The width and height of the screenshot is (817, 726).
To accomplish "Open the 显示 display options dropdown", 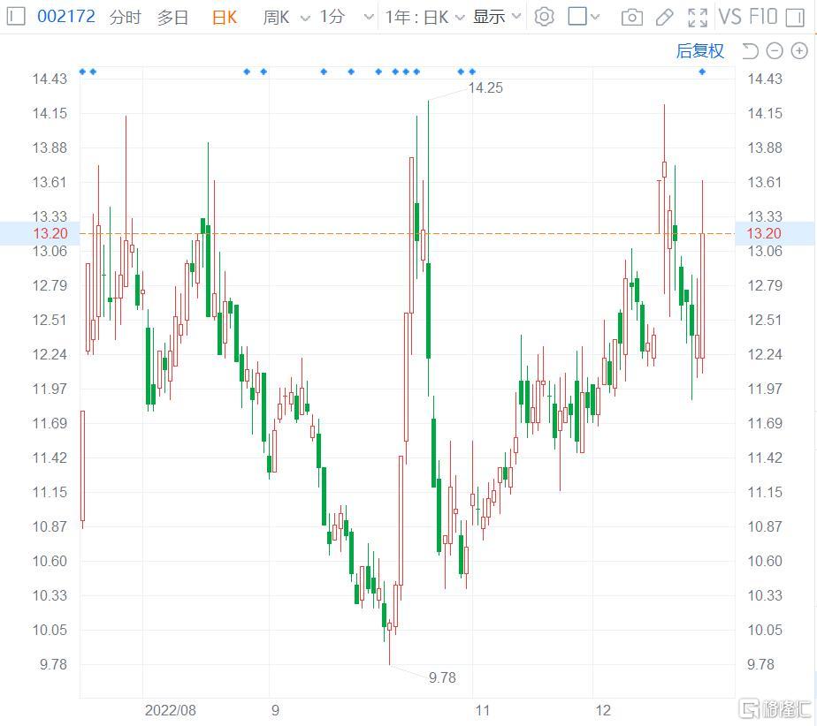I will coord(497,17).
